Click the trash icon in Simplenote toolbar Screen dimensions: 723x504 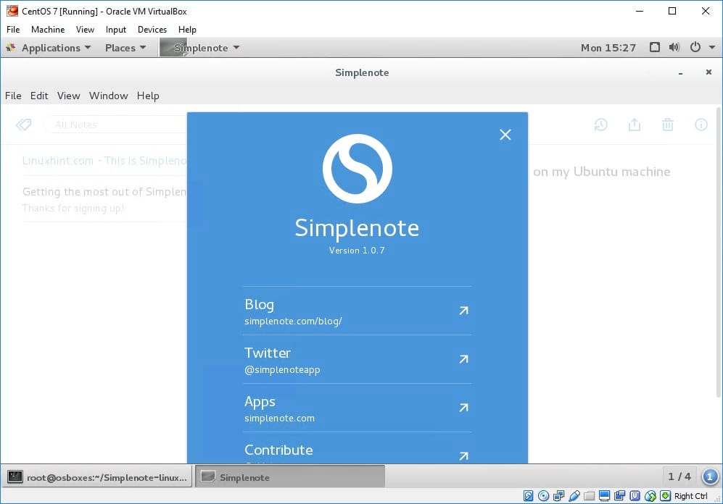coord(668,125)
